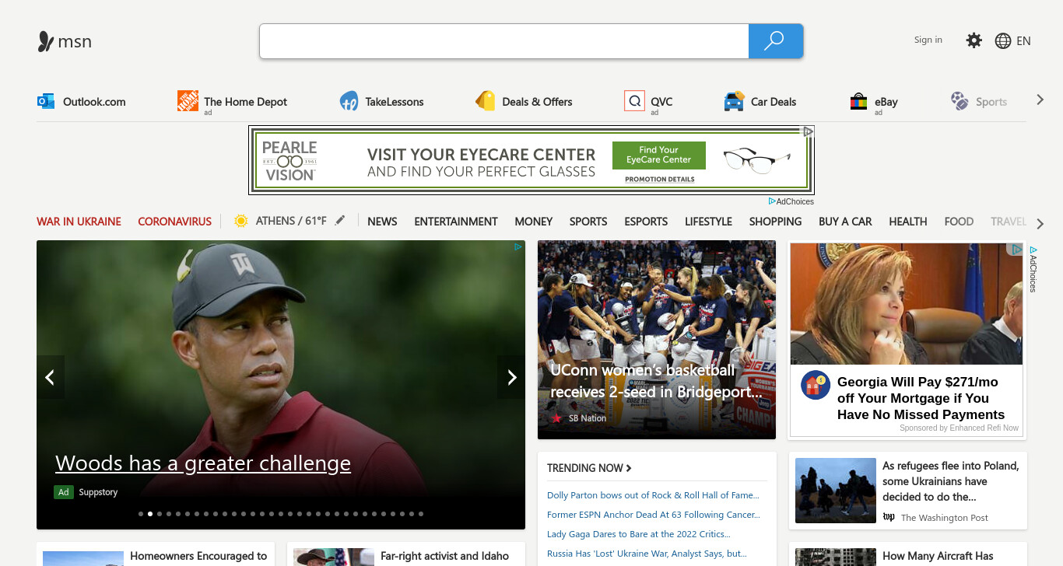
Task: Open the CORONAVIRUS section
Action: [174, 222]
